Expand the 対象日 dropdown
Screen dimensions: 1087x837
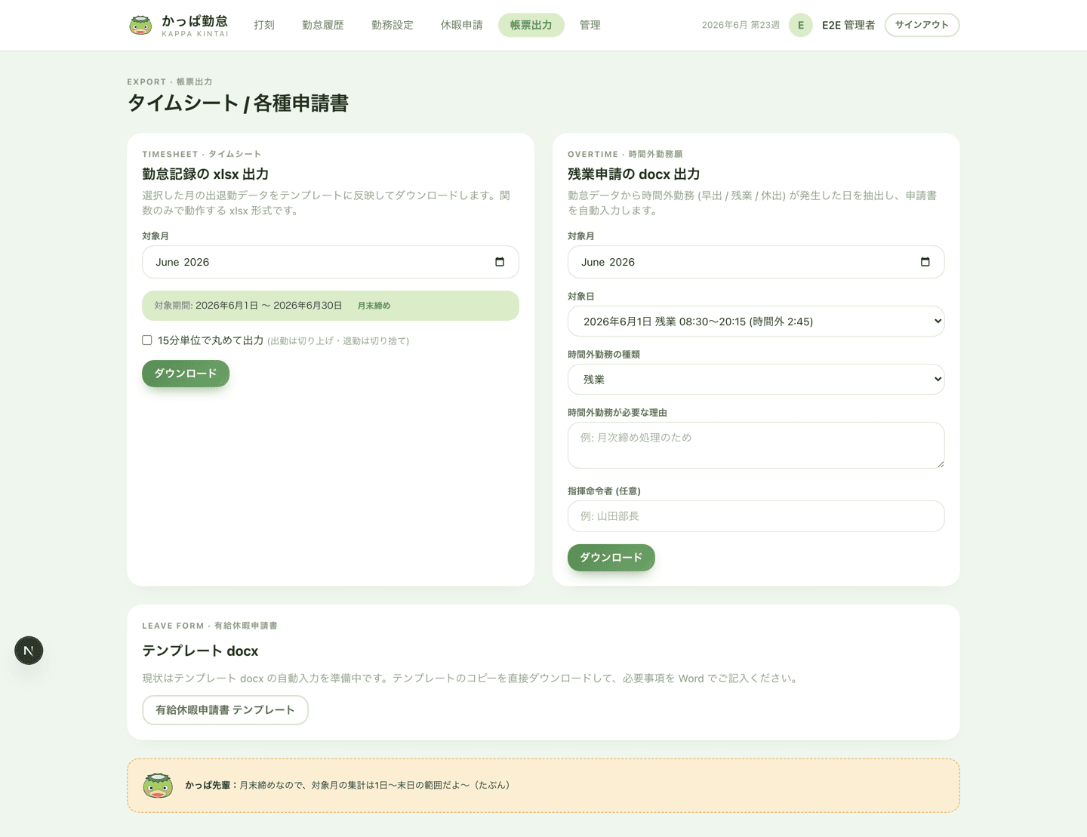(x=756, y=322)
